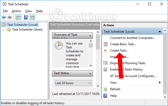This screenshot has height=106, width=168.
Task: Click Enable All Tasks History action
Action: (x=126, y=69)
